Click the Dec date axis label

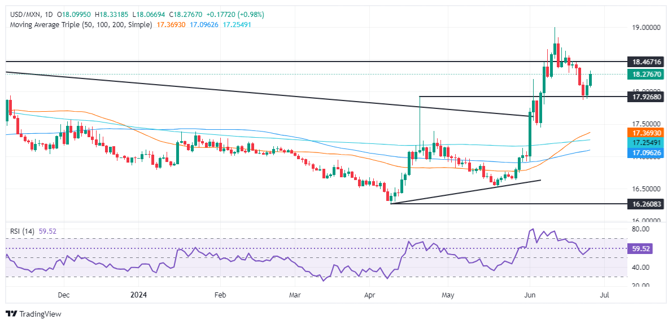pos(64,295)
